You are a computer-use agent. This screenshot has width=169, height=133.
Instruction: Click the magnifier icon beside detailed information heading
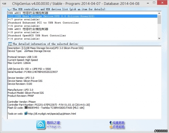(x=10, y=44)
